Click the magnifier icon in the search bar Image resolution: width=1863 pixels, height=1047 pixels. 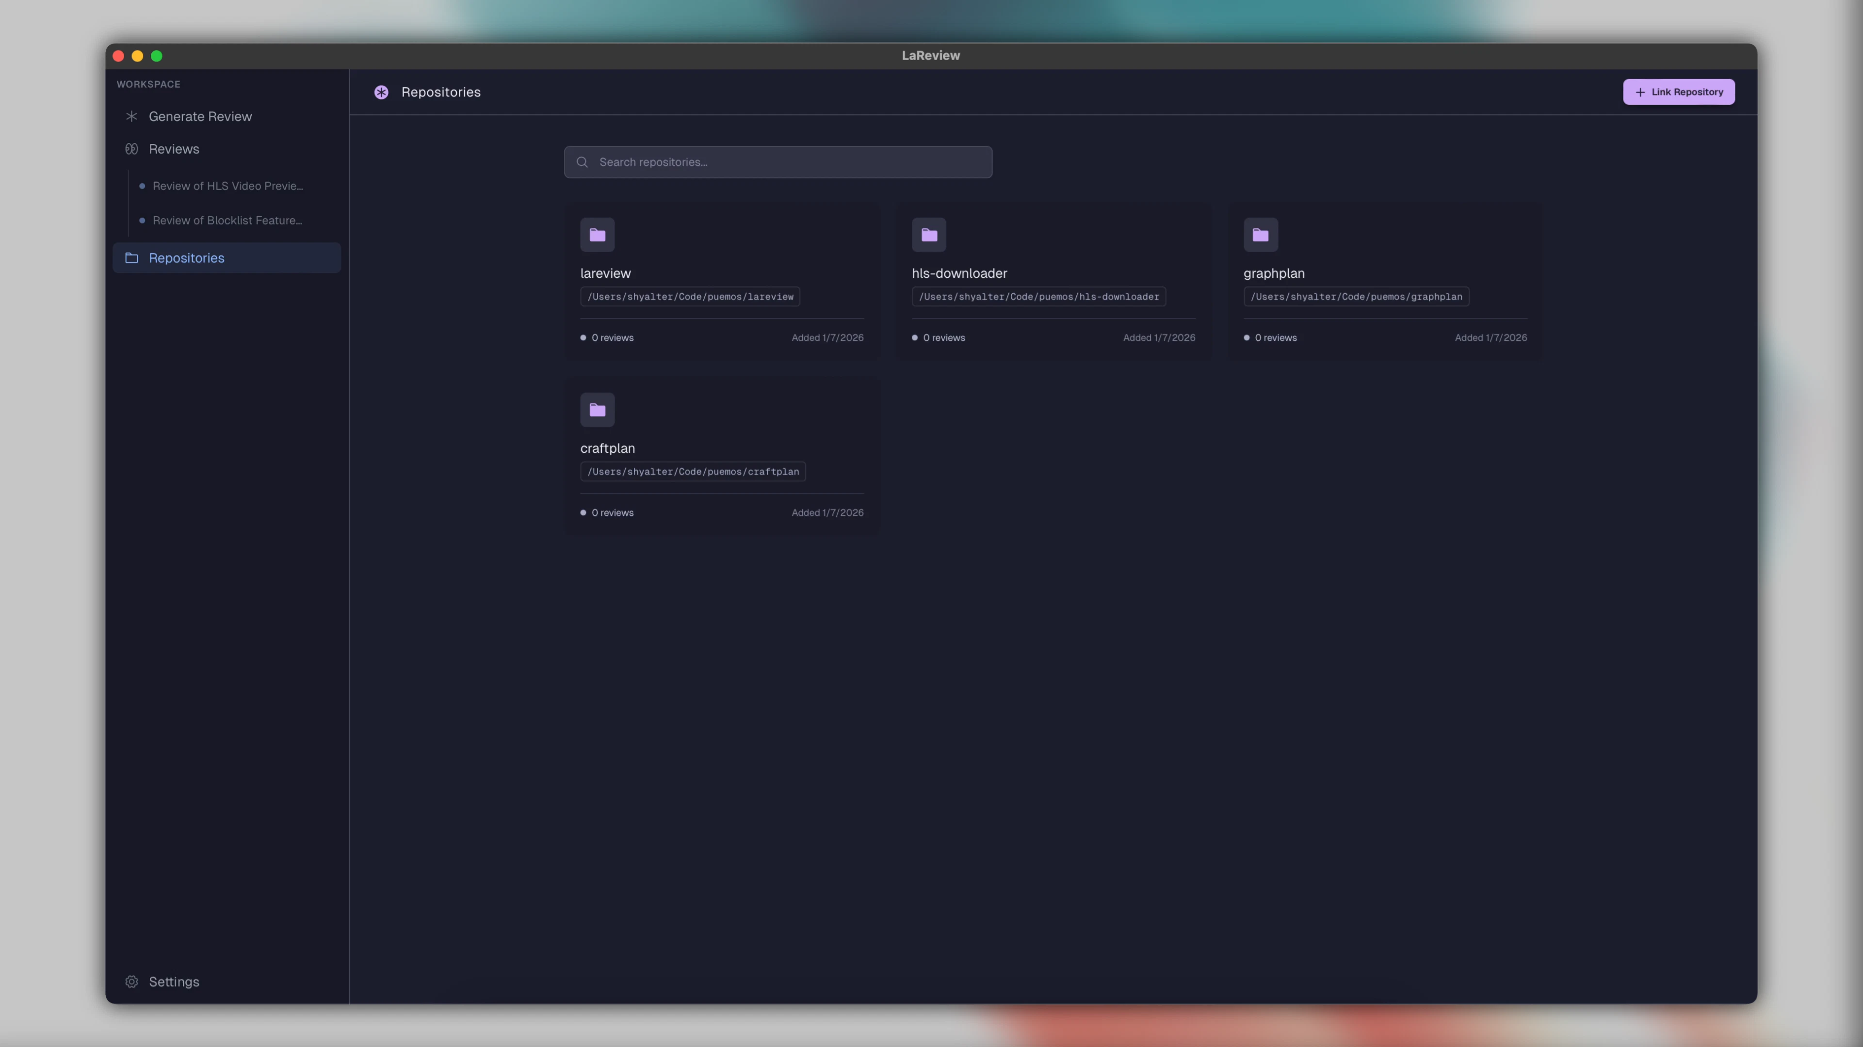pos(582,162)
